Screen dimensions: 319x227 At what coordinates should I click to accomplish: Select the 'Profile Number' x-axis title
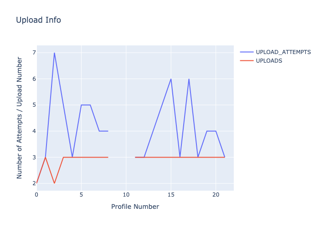coord(135,207)
